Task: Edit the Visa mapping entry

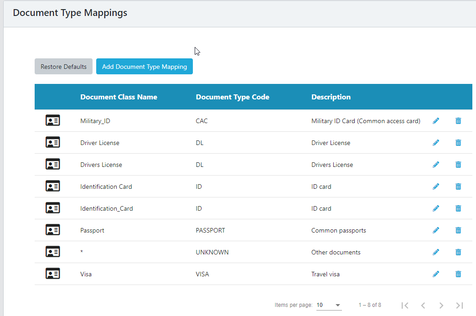Action: click(x=436, y=274)
